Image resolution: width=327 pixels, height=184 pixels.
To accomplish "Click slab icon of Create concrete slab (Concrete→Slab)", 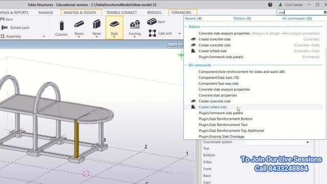I will pos(193,45).
